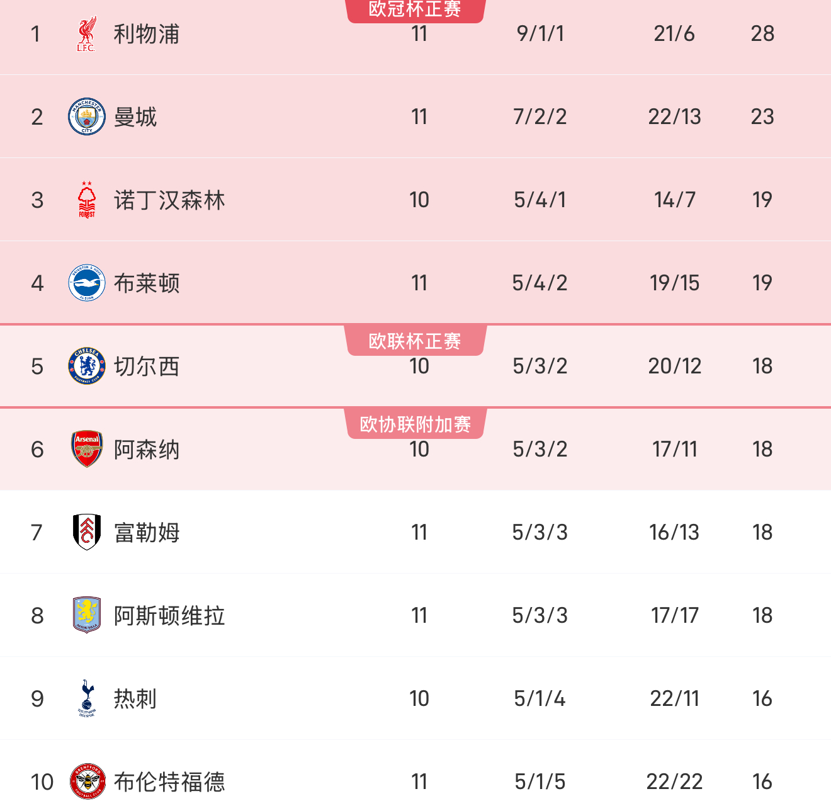Click the Brentford bee badge
The width and height of the screenshot is (831, 801).
tap(87, 781)
